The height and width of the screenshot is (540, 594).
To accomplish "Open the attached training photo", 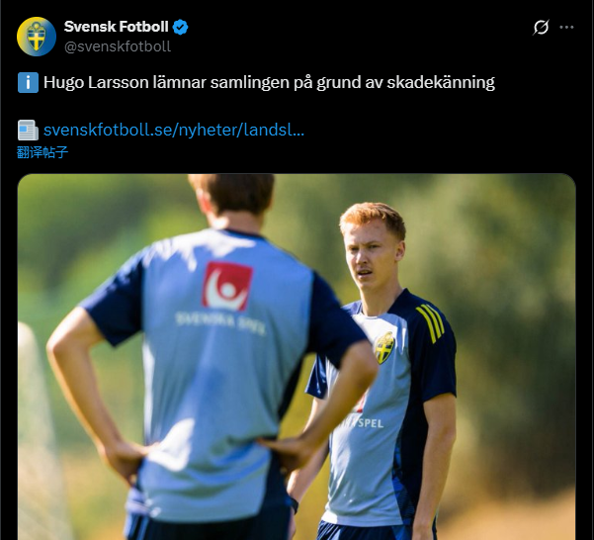I will pos(297,356).
